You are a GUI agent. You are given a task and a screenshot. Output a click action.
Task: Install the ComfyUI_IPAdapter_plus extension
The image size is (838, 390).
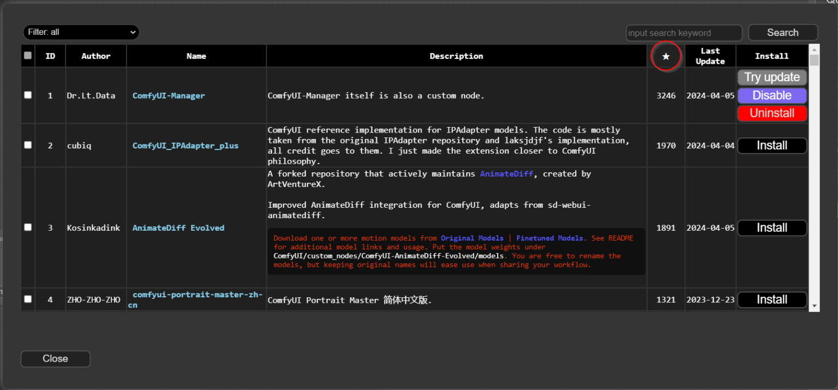coord(772,146)
